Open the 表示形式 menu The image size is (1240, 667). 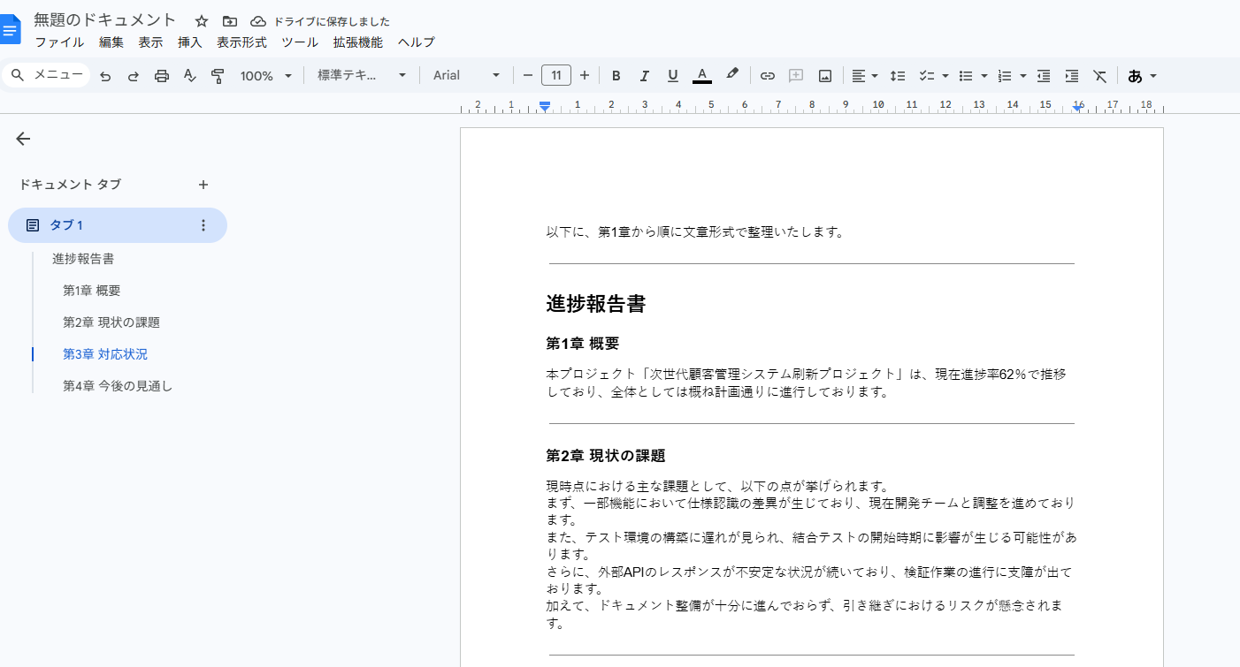(x=241, y=42)
